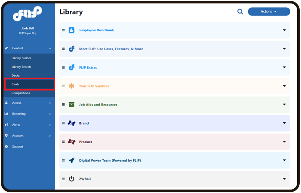Expand the Brand row arrow

click(x=284, y=123)
